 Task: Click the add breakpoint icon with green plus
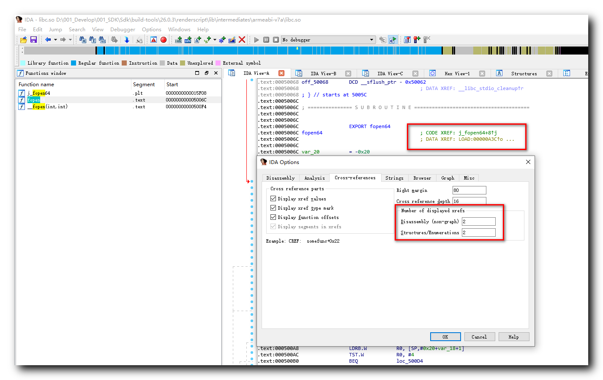[417, 40]
